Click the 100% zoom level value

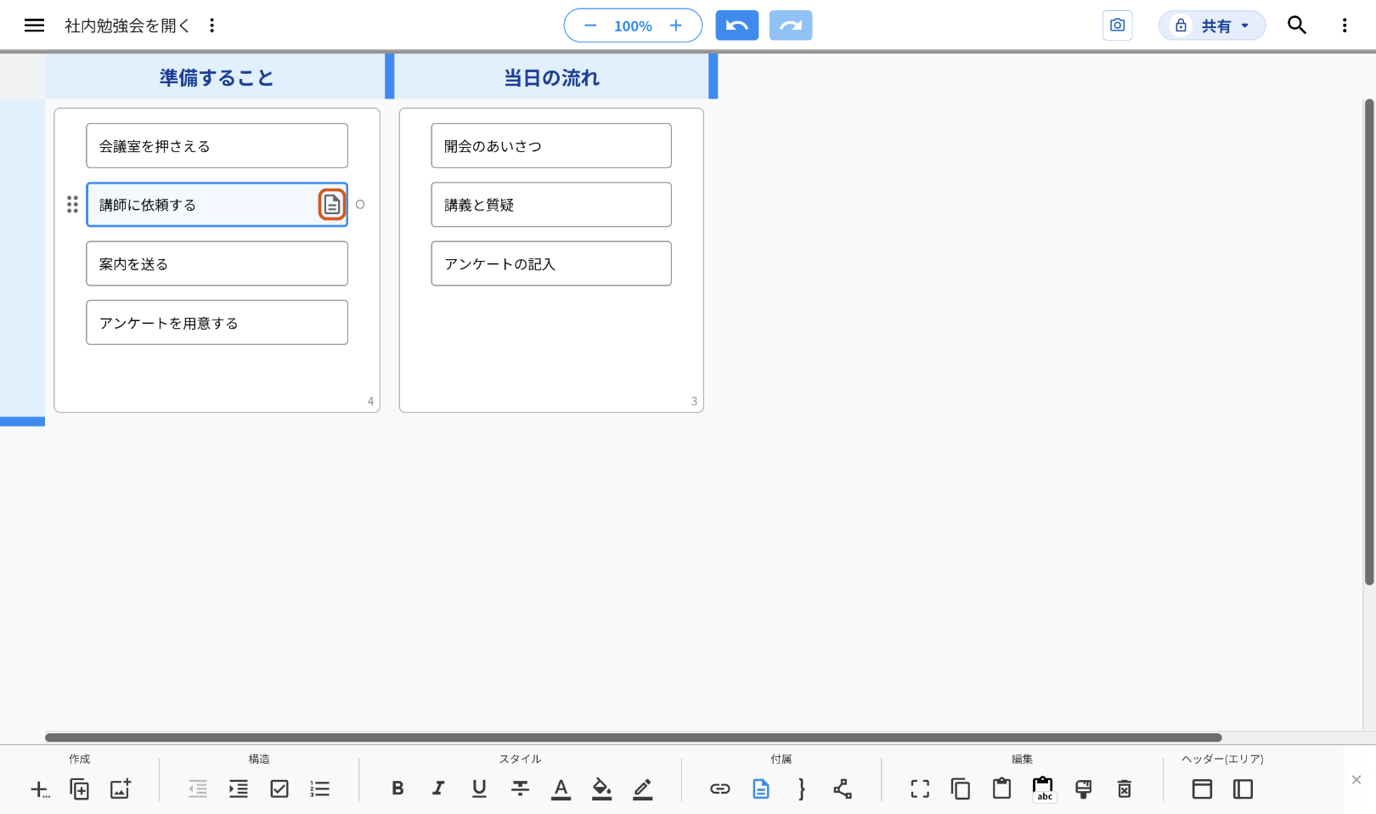pyautogui.click(x=633, y=26)
